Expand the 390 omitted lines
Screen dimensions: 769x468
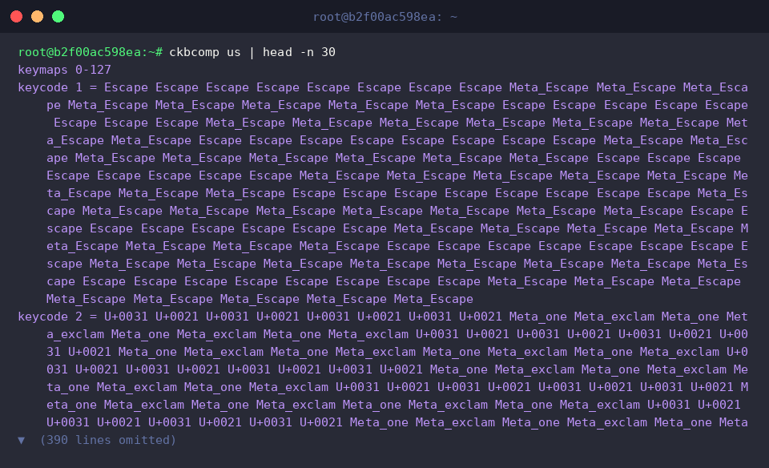pyautogui.click(x=21, y=440)
